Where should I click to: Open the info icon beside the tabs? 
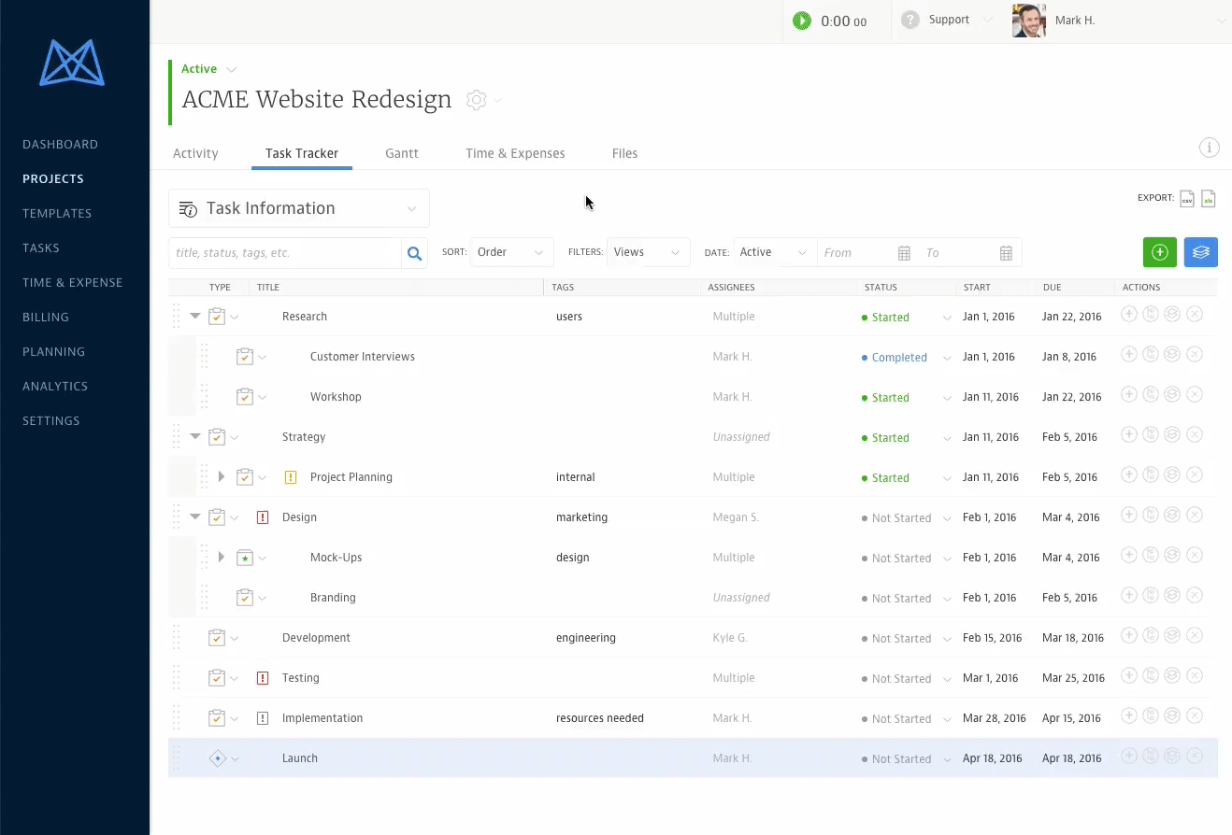(1209, 148)
